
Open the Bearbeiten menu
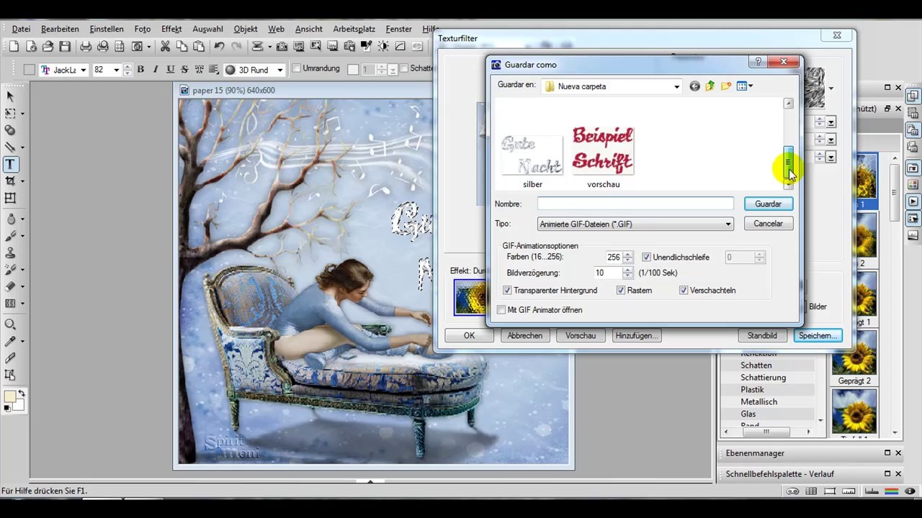60,29
